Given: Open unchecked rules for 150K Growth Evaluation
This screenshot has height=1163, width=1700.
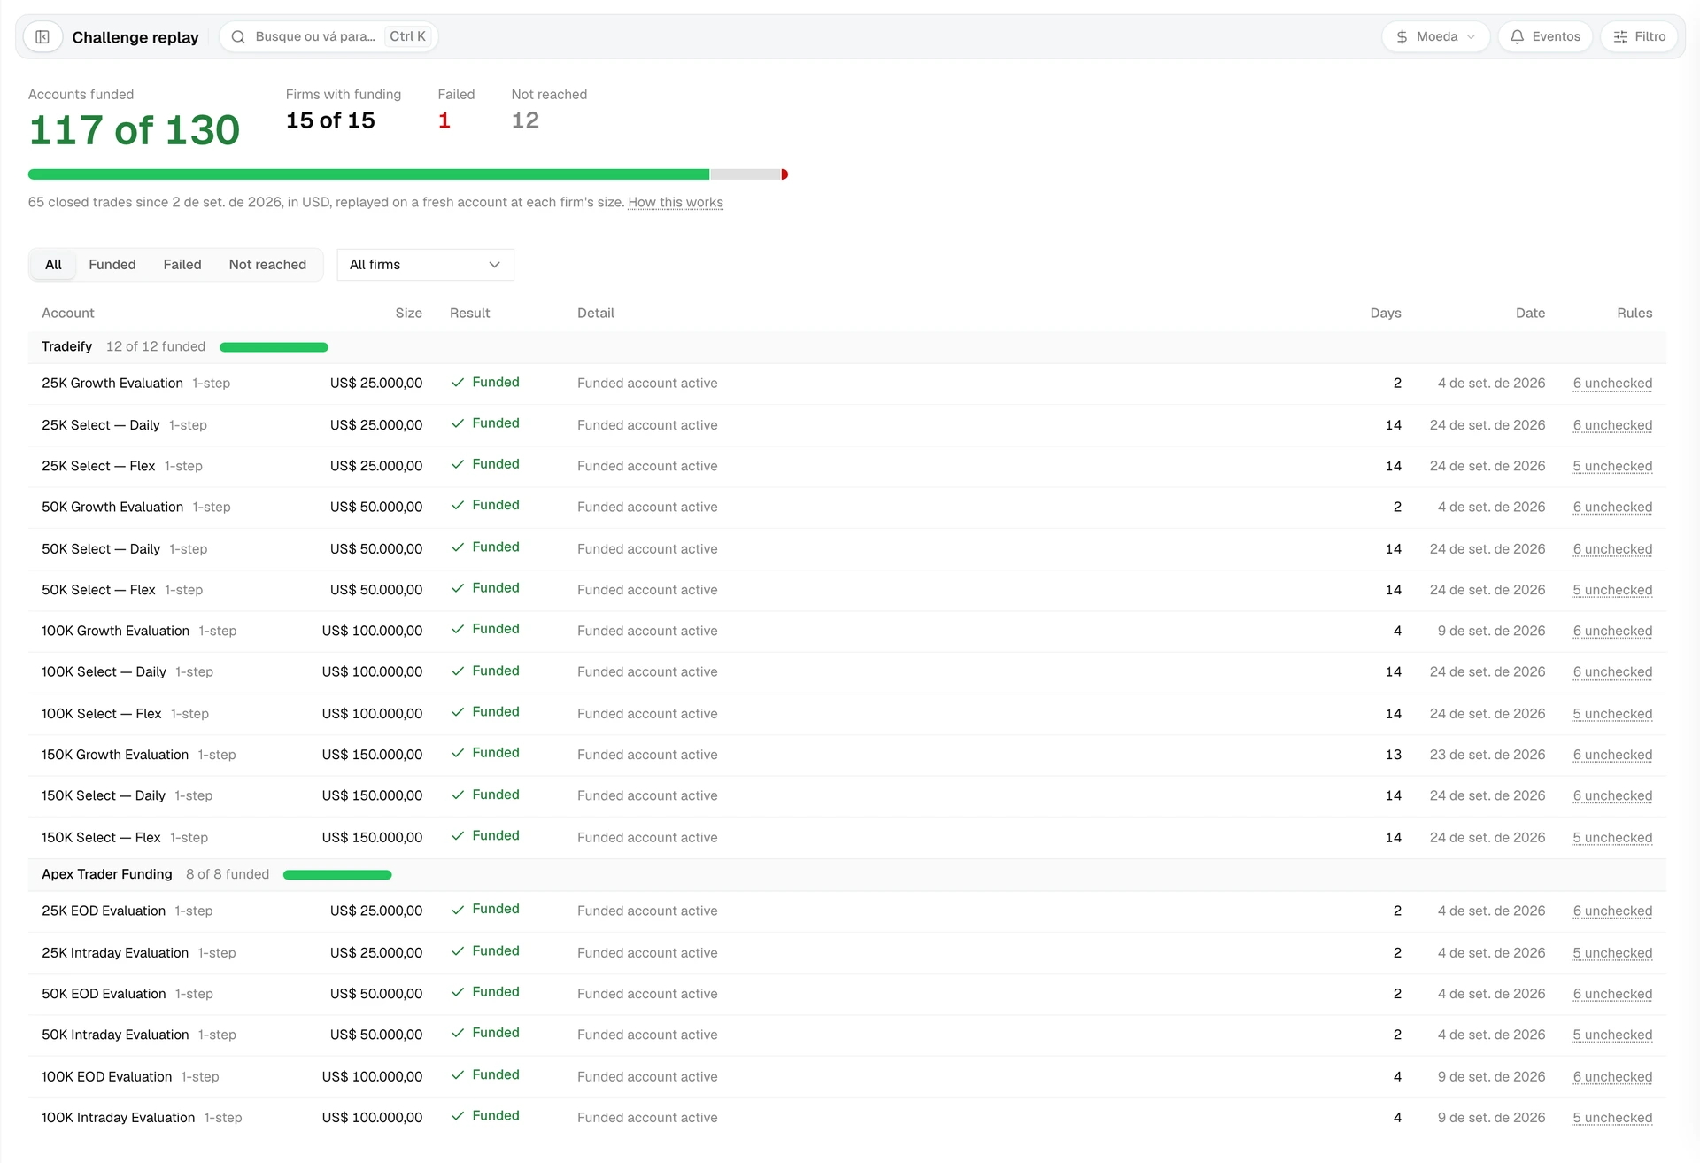Looking at the screenshot, I should click(1612, 755).
